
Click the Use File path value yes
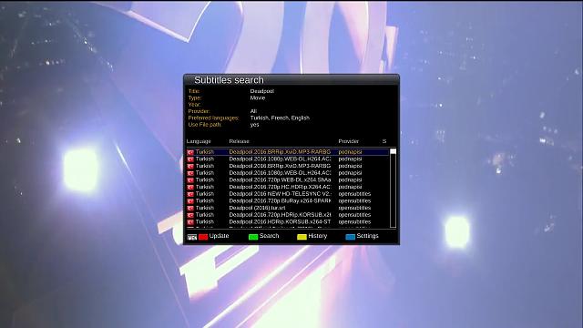point(255,125)
